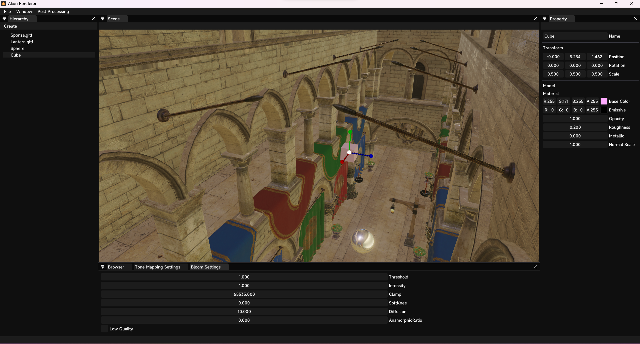640x344 pixels.
Task: Click the Position Z value 1.462
Action: point(597,57)
